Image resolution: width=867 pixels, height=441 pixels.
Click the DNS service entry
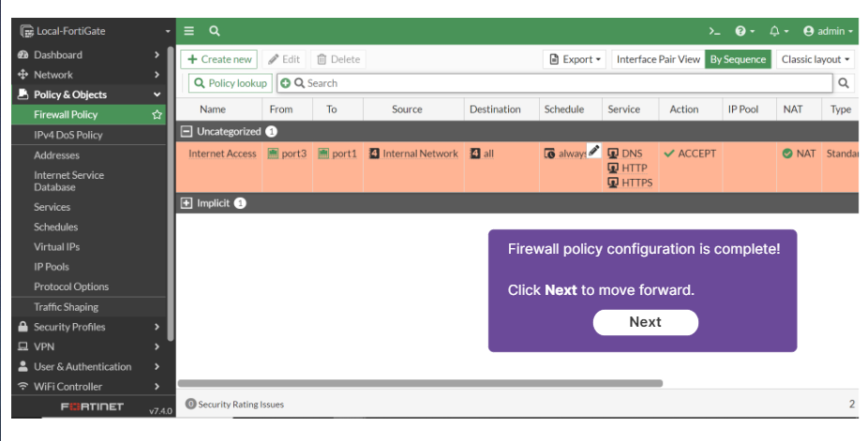pyautogui.click(x=625, y=154)
